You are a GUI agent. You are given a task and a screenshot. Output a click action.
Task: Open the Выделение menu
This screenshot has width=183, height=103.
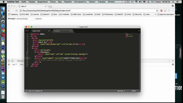(43, 2)
